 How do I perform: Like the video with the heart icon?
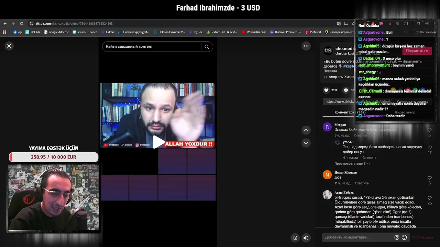click(x=326, y=90)
